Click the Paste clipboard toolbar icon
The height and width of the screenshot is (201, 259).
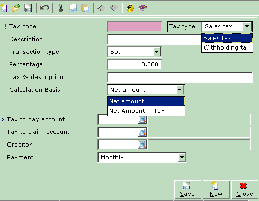click(85, 8)
